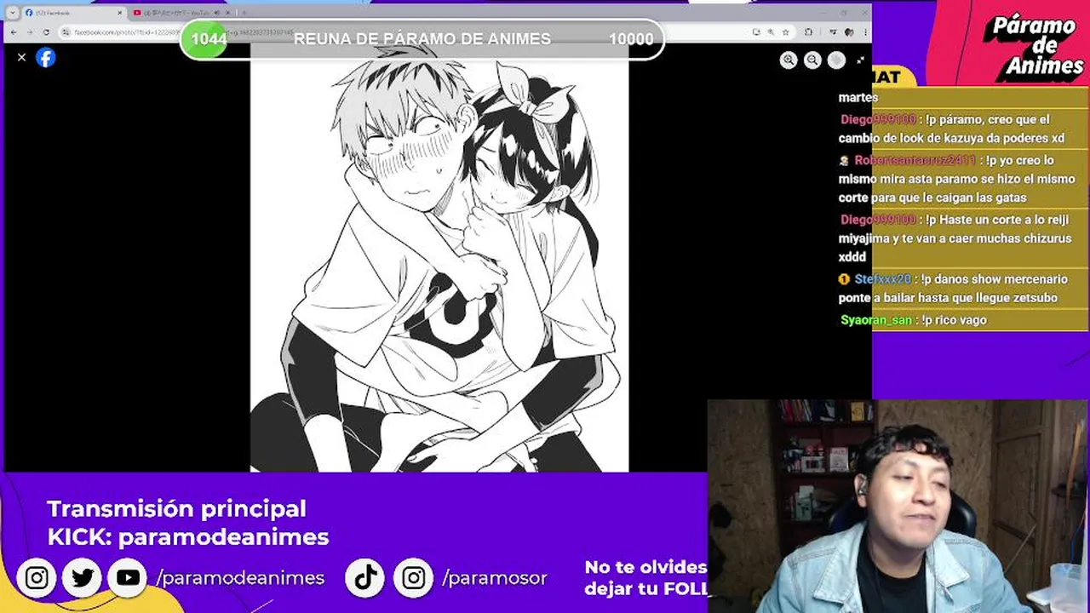
Task: Click the badge icon beside Robertsantacruz2411
Action: tap(844, 160)
